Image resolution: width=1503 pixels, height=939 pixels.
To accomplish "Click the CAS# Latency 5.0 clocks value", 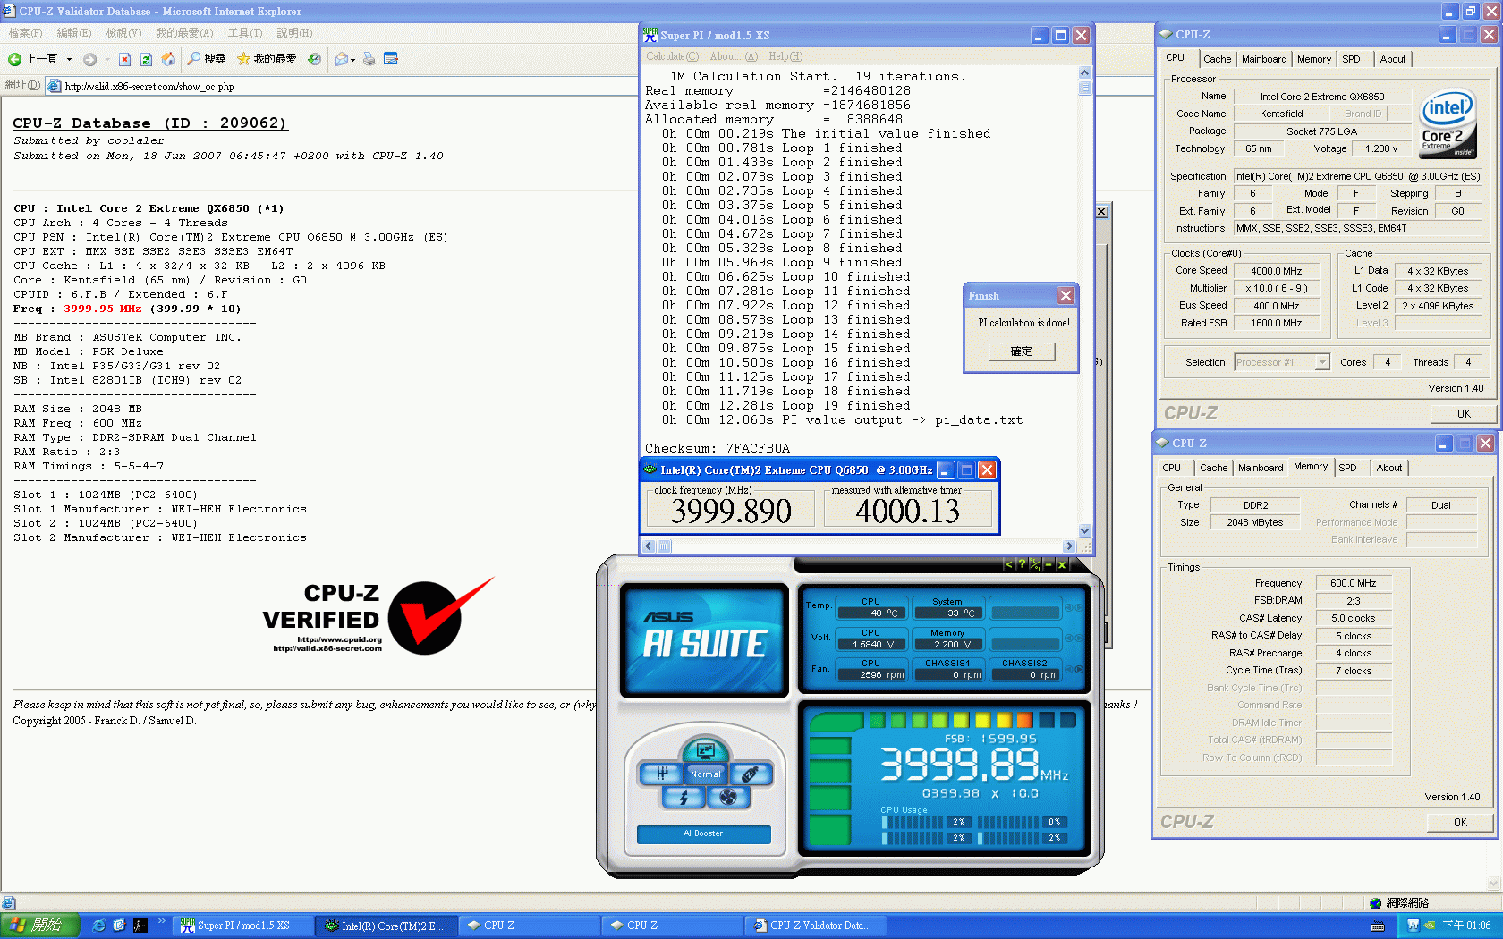I will 1353,618.
